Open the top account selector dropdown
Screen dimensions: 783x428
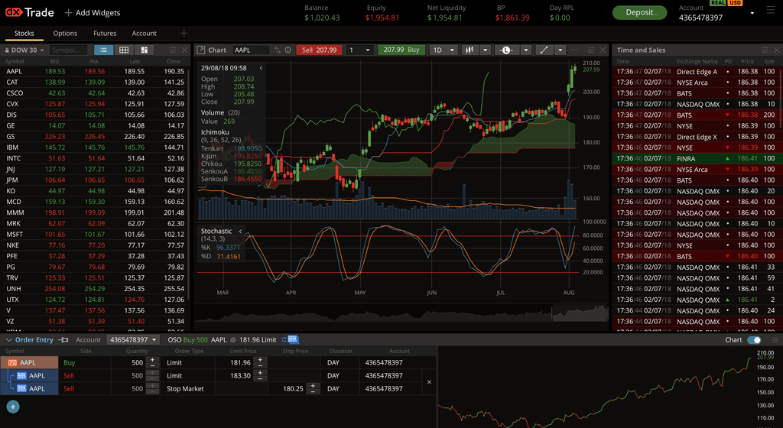coord(752,13)
